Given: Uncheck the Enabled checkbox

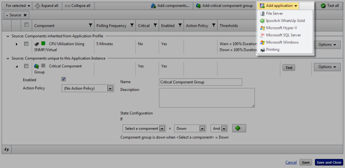Looking at the screenshot, I should (64, 79).
